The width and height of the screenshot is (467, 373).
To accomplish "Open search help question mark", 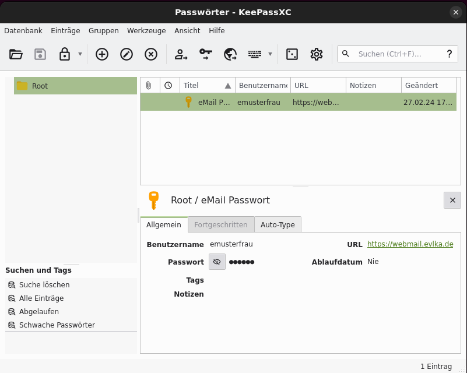I will tap(450, 54).
